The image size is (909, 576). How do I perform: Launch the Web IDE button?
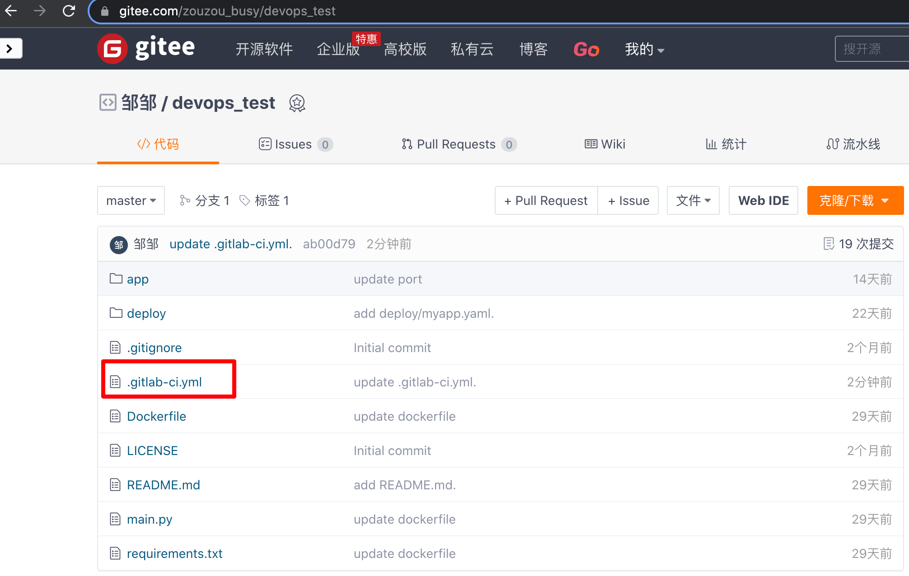pyautogui.click(x=763, y=200)
